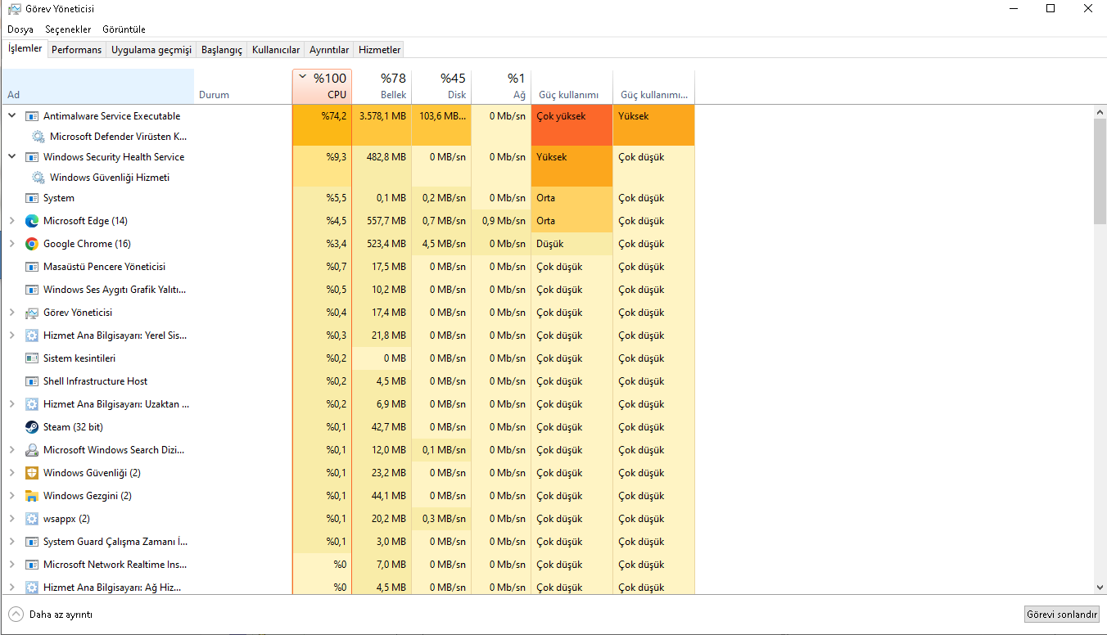This screenshot has height=635, width=1107.
Task: Click the Hizmet Ana Bilgisayarı: Ağ Hiz gear icon
Action: click(x=32, y=588)
